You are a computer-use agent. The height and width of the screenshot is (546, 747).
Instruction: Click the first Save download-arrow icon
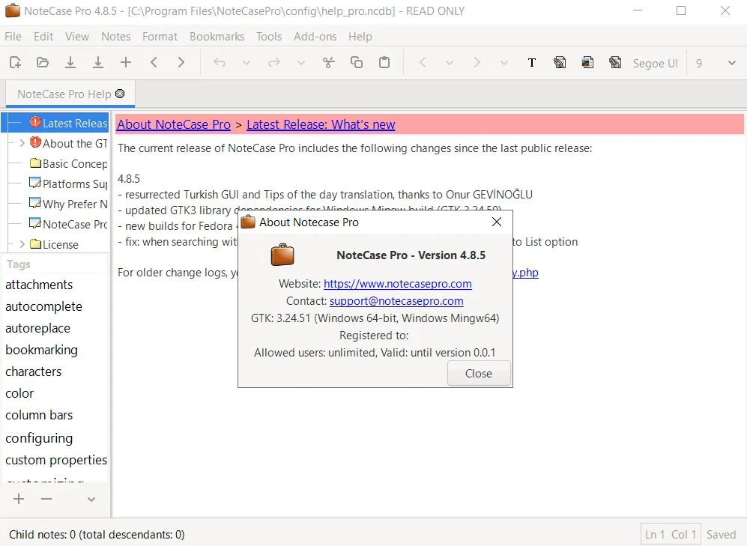[x=70, y=62]
